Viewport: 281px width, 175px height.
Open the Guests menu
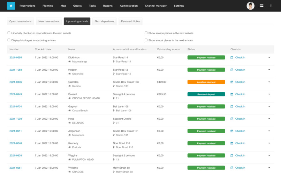(x=77, y=6)
